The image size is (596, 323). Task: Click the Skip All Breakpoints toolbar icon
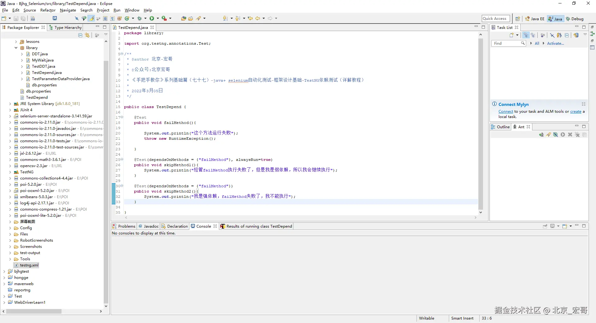(76, 19)
